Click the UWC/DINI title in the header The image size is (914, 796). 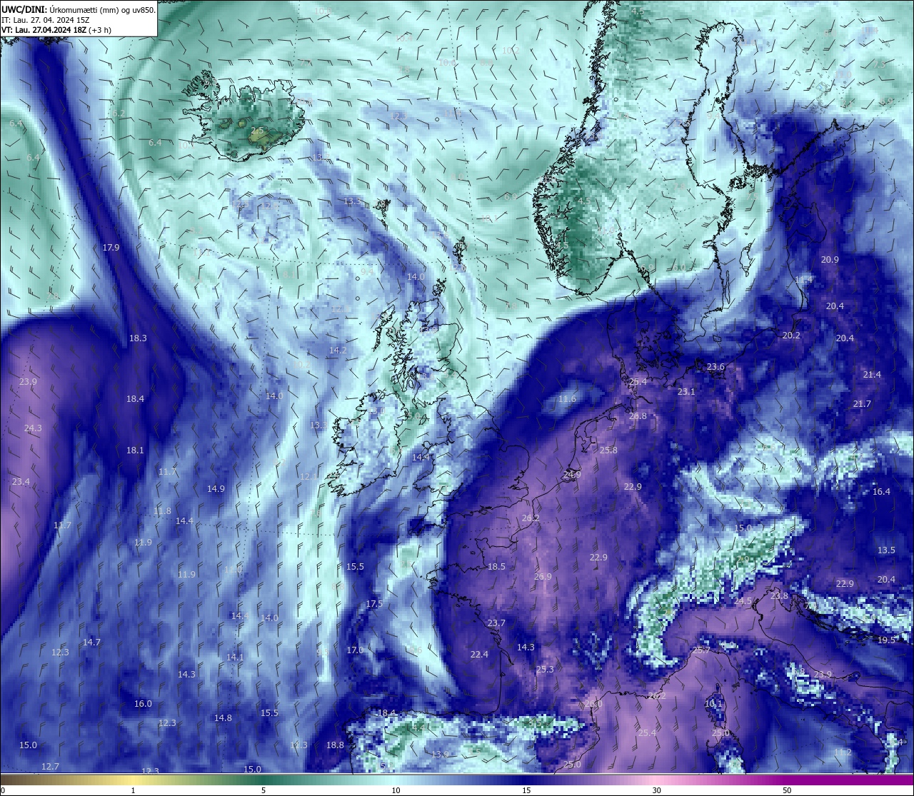(24, 10)
